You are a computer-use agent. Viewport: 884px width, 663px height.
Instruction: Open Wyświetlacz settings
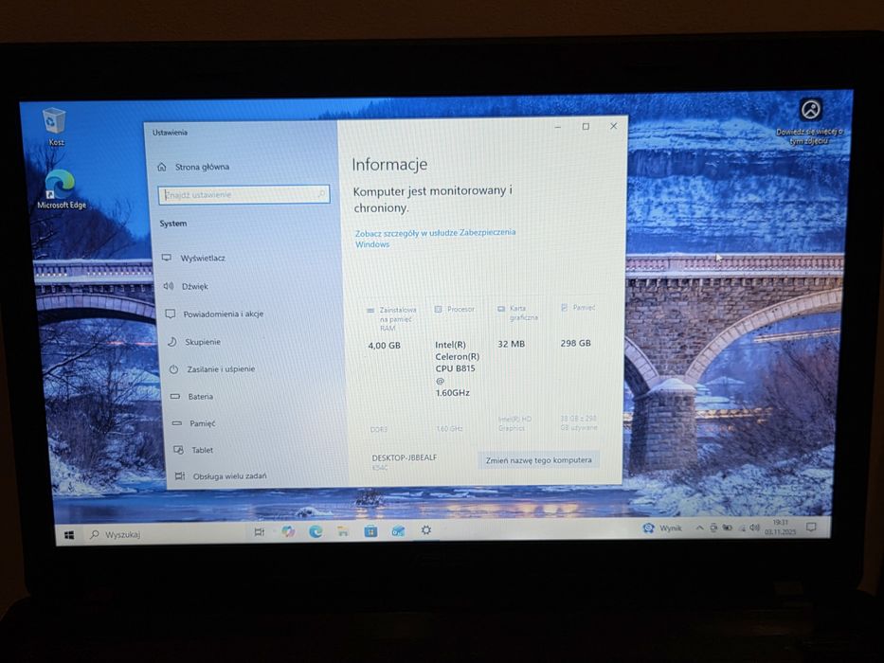point(193,259)
